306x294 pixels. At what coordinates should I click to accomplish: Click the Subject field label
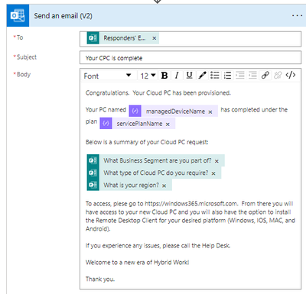27,57
